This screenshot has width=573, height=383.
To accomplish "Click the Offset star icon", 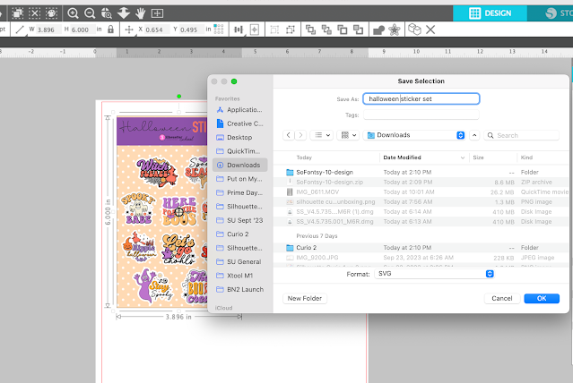I will [x=395, y=30].
